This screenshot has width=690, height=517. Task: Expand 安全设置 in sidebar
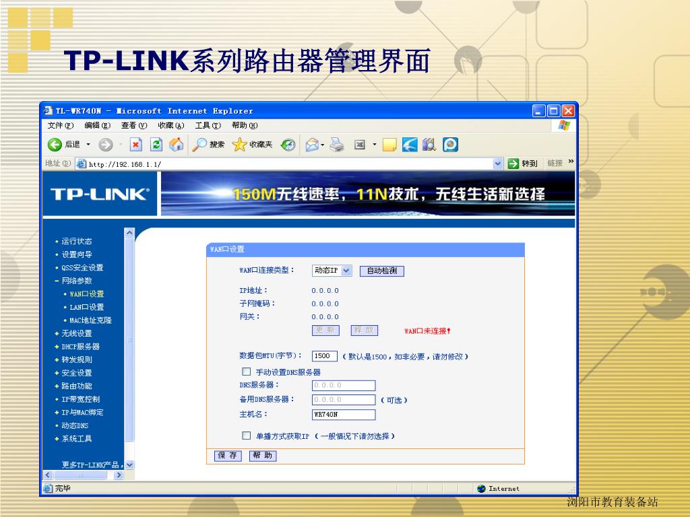pyautogui.click(x=77, y=373)
